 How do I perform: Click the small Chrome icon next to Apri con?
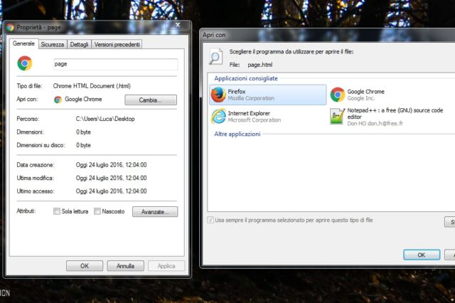(58, 100)
